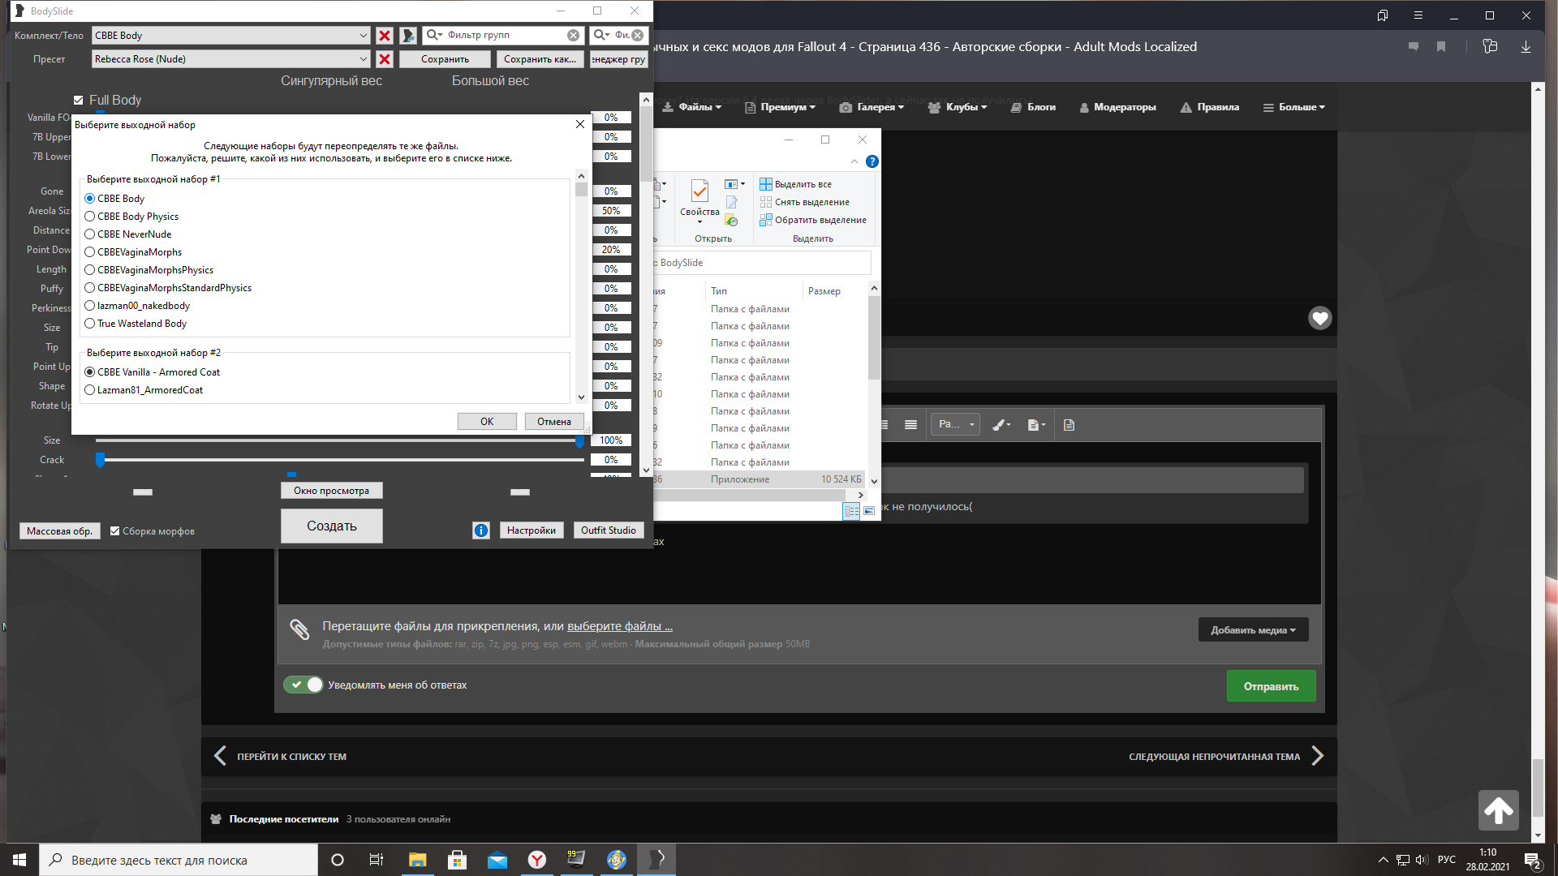This screenshot has width=1558, height=876.
Task: Uncheck the Build Morphs checkbox
Action: point(115,531)
